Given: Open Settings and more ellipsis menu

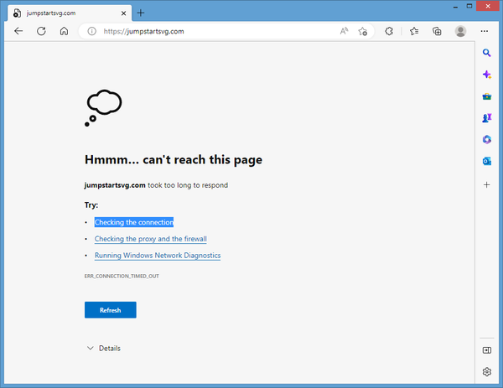Looking at the screenshot, I should [x=485, y=31].
